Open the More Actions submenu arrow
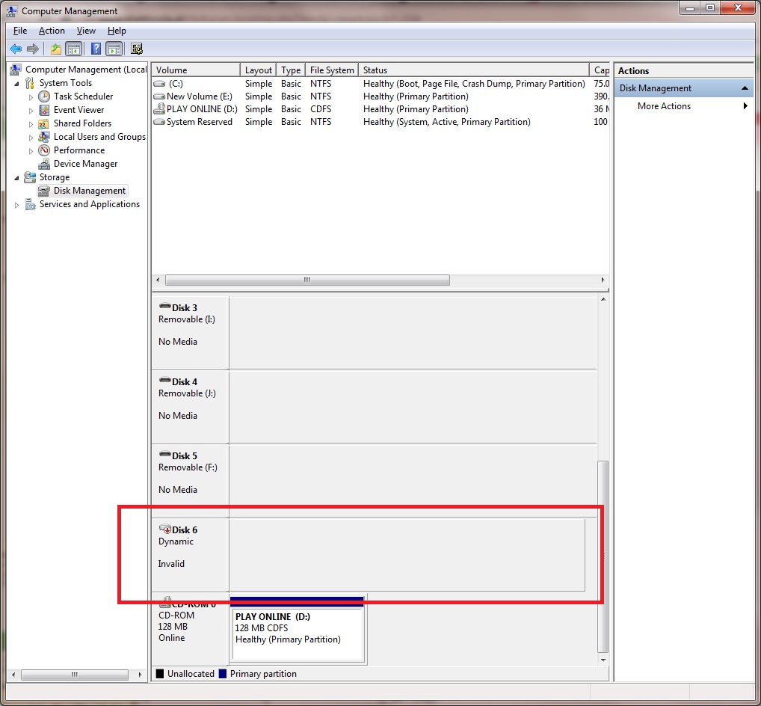Viewport: 761px width, 706px height. [x=745, y=106]
